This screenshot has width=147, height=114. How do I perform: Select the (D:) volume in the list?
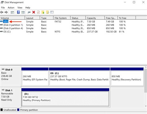click(x=6, y=22)
